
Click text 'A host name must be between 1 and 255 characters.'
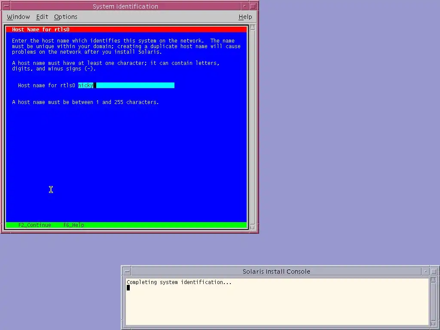coord(86,102)
